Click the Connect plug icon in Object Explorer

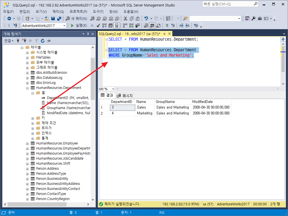tap(18, 41)
